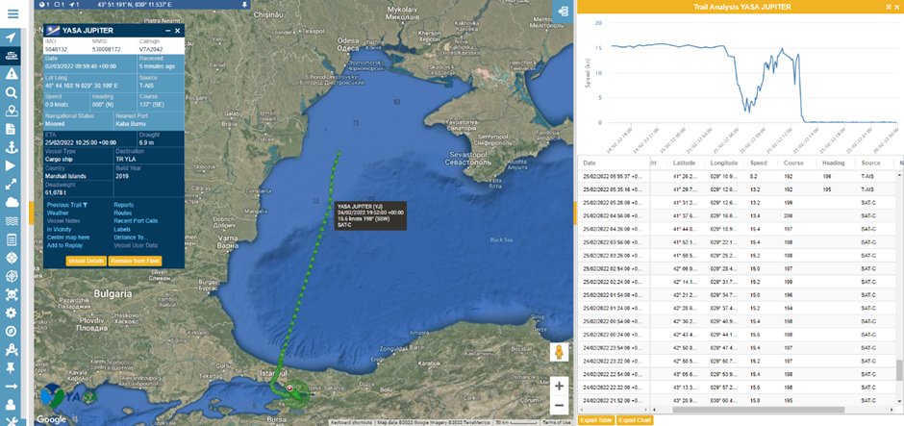Open the settings gear icon in sidebar
This screenshot has height=426, width=904.
pyautogui.click(x=11, y=313)
